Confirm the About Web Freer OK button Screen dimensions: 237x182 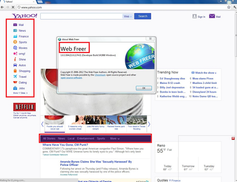point(144,88)
